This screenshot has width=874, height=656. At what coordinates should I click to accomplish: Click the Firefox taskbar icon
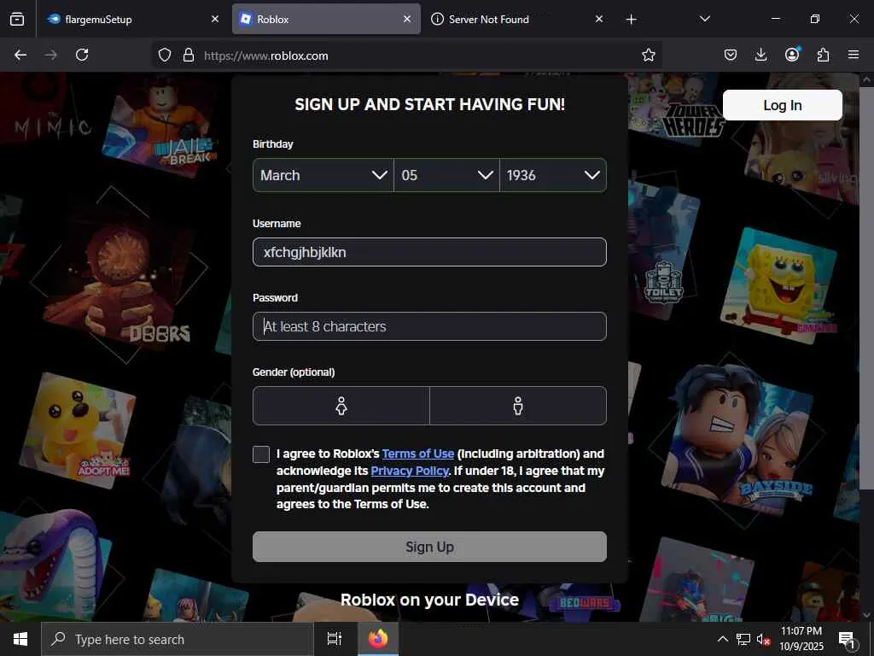click(378, 639)
